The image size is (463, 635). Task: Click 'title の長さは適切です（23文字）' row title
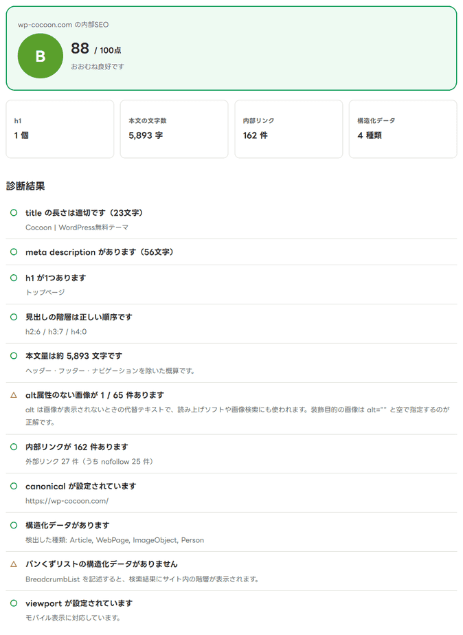(x=84, y=212)
